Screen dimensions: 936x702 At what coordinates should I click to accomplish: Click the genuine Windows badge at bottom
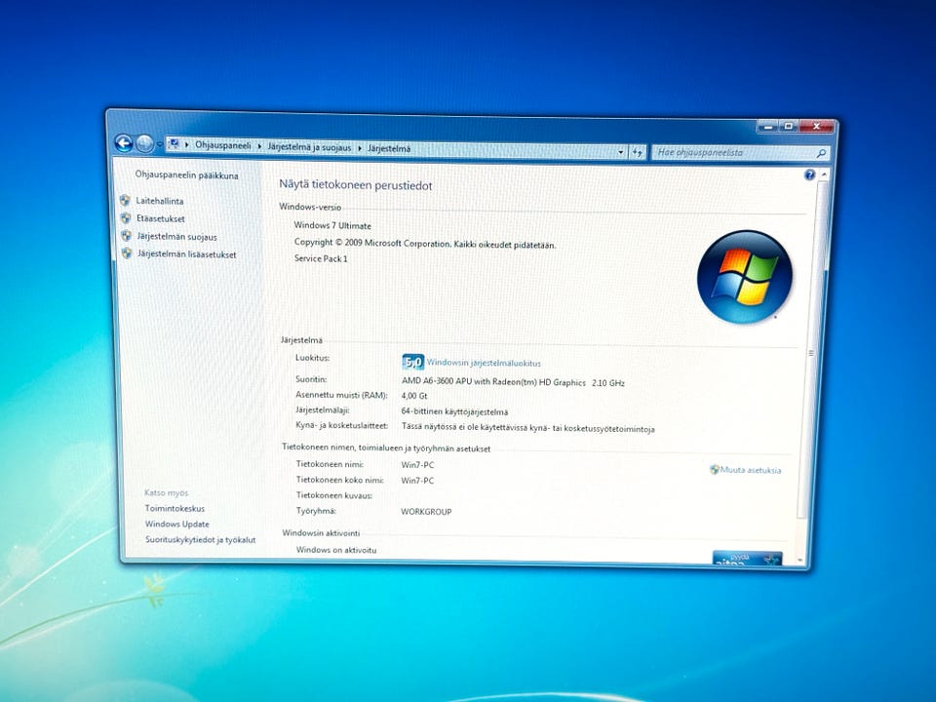[747, 559]
